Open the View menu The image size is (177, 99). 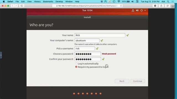29,1
